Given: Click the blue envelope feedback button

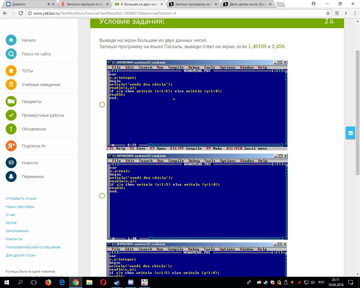Looking at the screenshot, I should point(350,133).
